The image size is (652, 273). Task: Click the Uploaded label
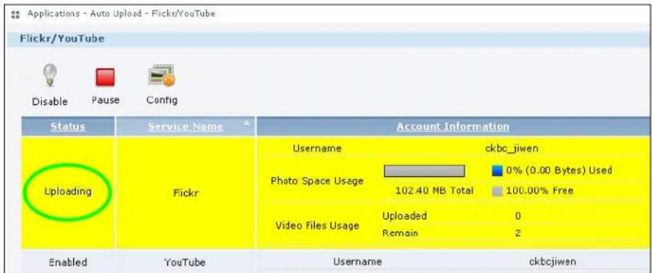coord(404,216)
